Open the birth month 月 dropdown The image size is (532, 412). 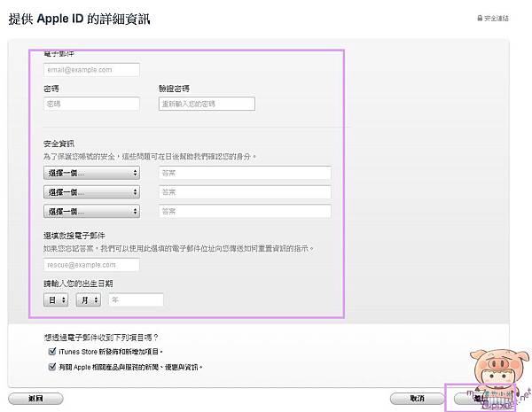[88, 300]
